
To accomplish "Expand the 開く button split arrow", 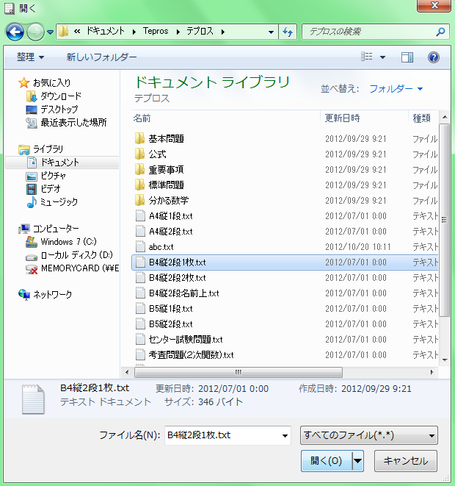I will [x=358, y=461].
